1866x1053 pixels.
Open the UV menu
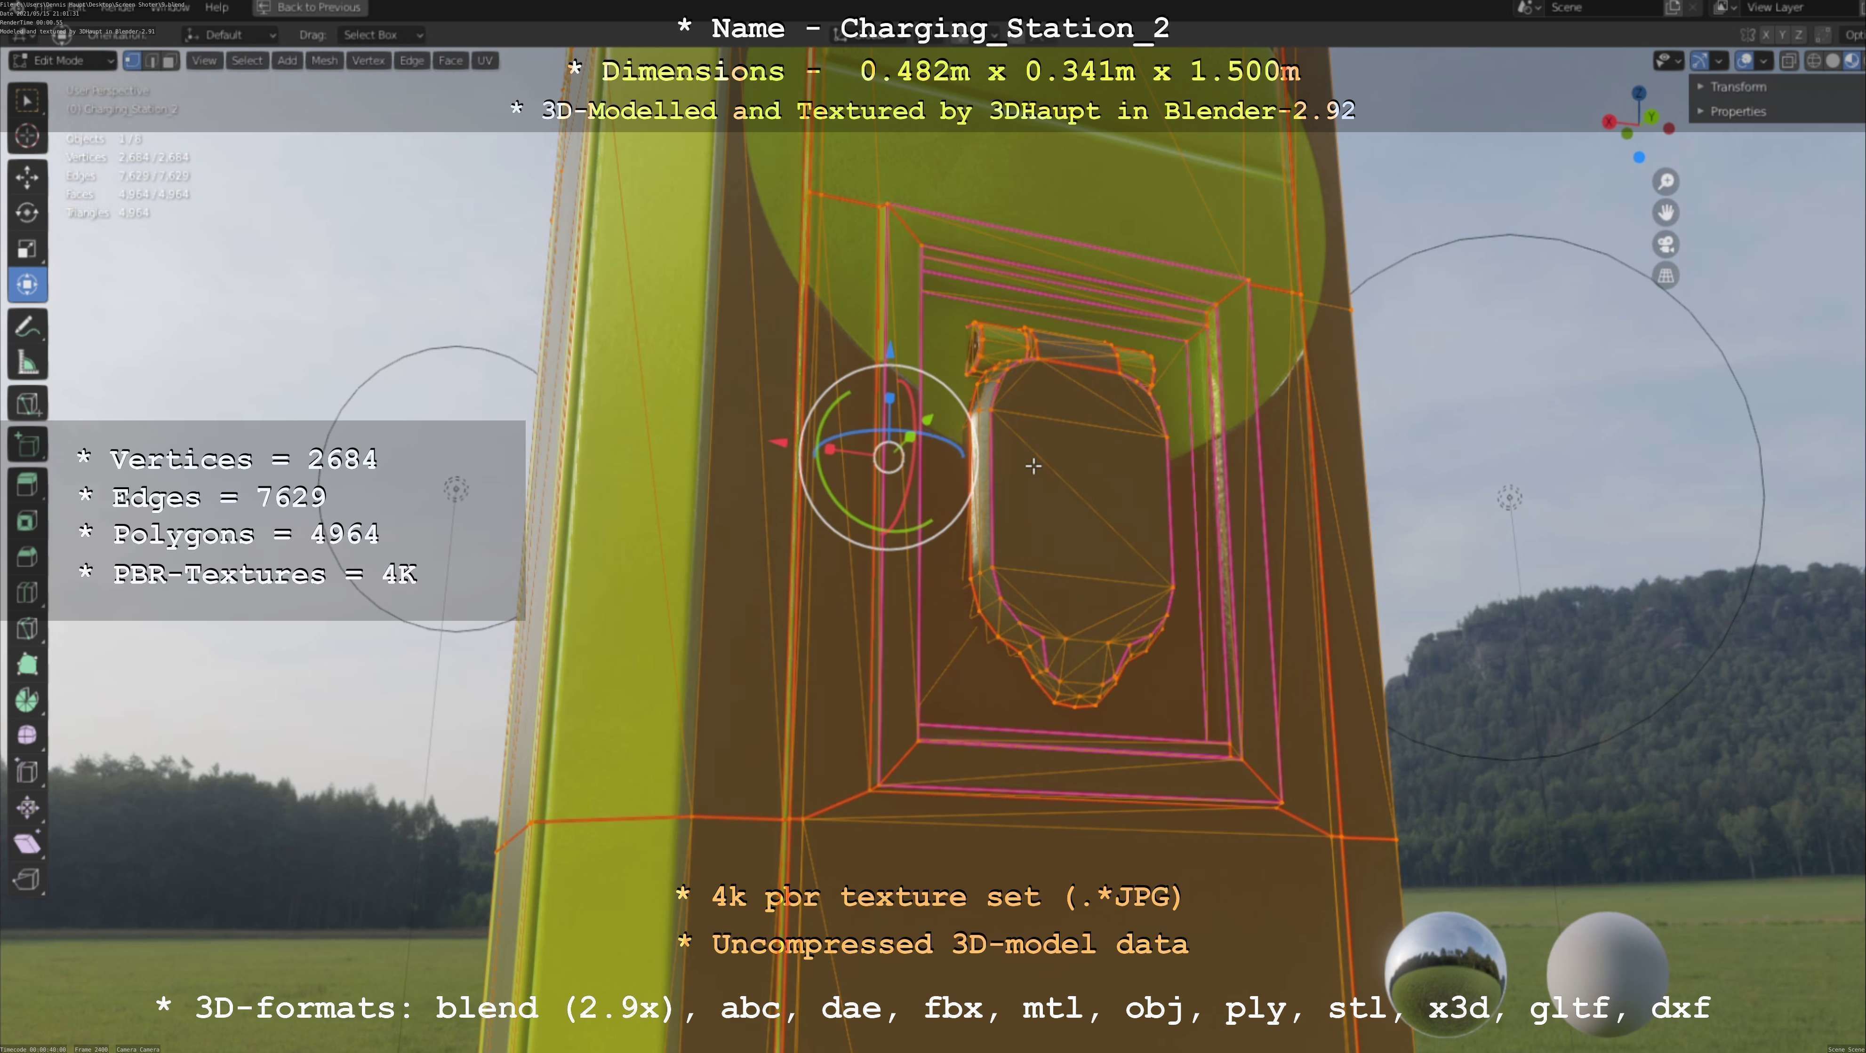485,61
